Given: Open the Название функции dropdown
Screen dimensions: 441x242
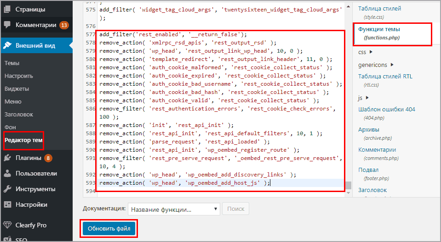Looking at the screenshot, I should [x=174, y=209].
